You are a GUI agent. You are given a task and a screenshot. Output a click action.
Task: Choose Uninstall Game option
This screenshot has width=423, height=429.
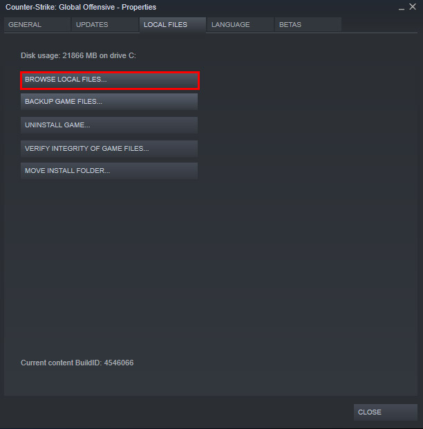click(x=109, y=125)
